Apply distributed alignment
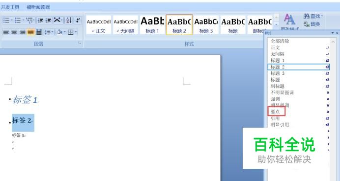Screen dimensions: 340x181 click(39, 32)
